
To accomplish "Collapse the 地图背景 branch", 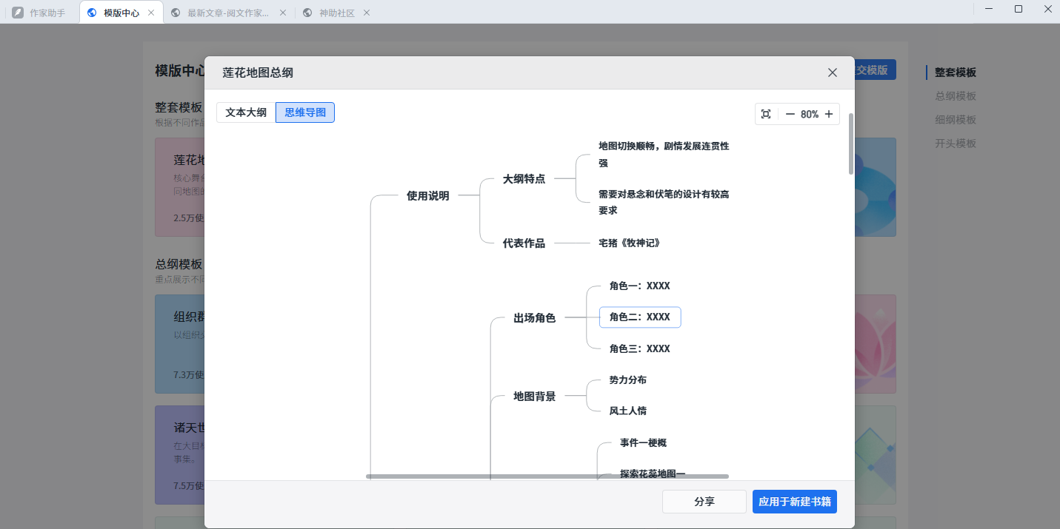I will (x=533, y=396).
